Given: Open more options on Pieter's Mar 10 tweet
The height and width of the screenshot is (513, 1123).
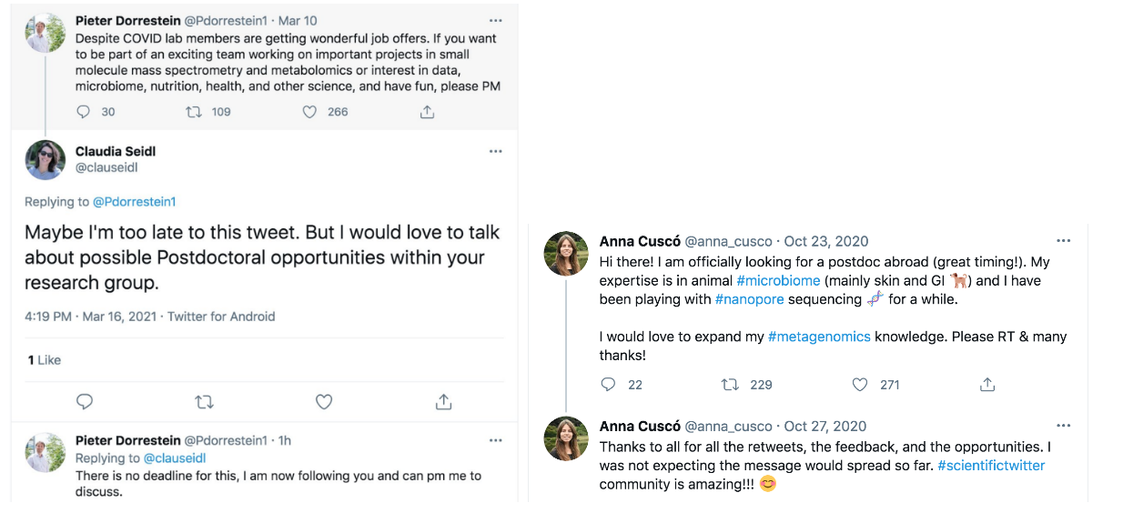Looking at the screenshot, I should point(495,20).
